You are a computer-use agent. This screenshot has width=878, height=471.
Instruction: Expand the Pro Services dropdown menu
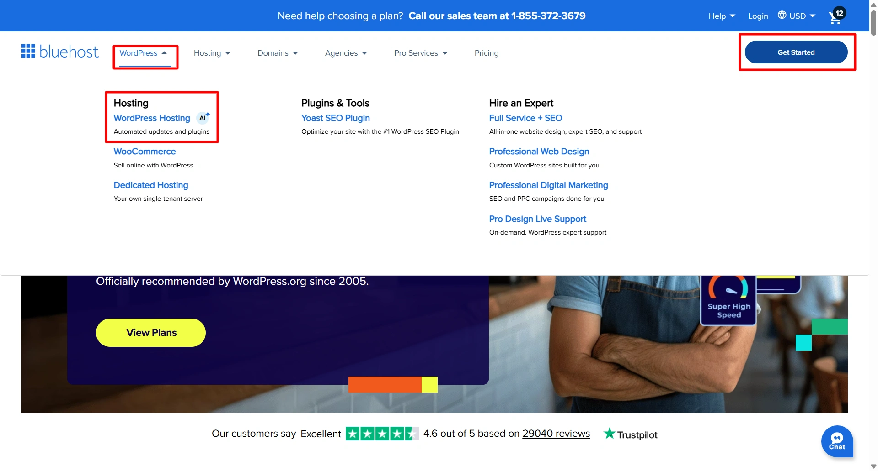(x=421, y=53)
